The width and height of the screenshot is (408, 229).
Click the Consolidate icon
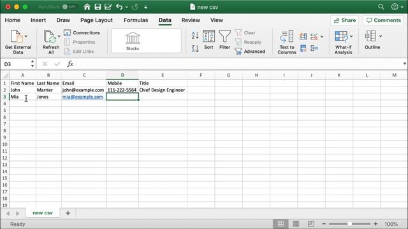pos(314,48)
